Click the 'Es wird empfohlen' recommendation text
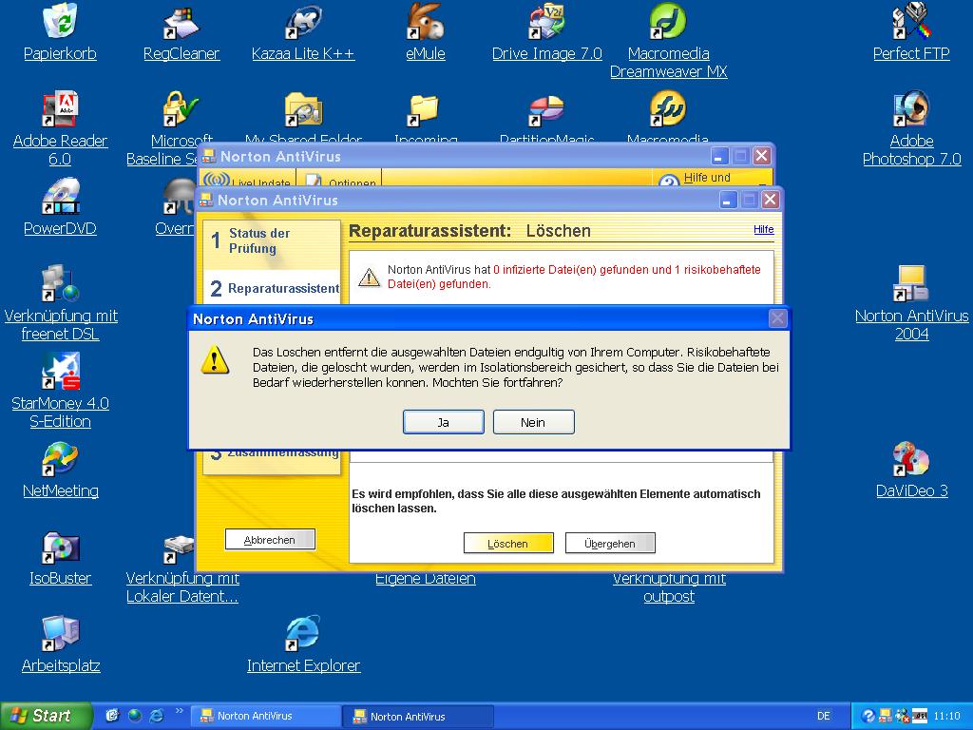 pos(556,501)
